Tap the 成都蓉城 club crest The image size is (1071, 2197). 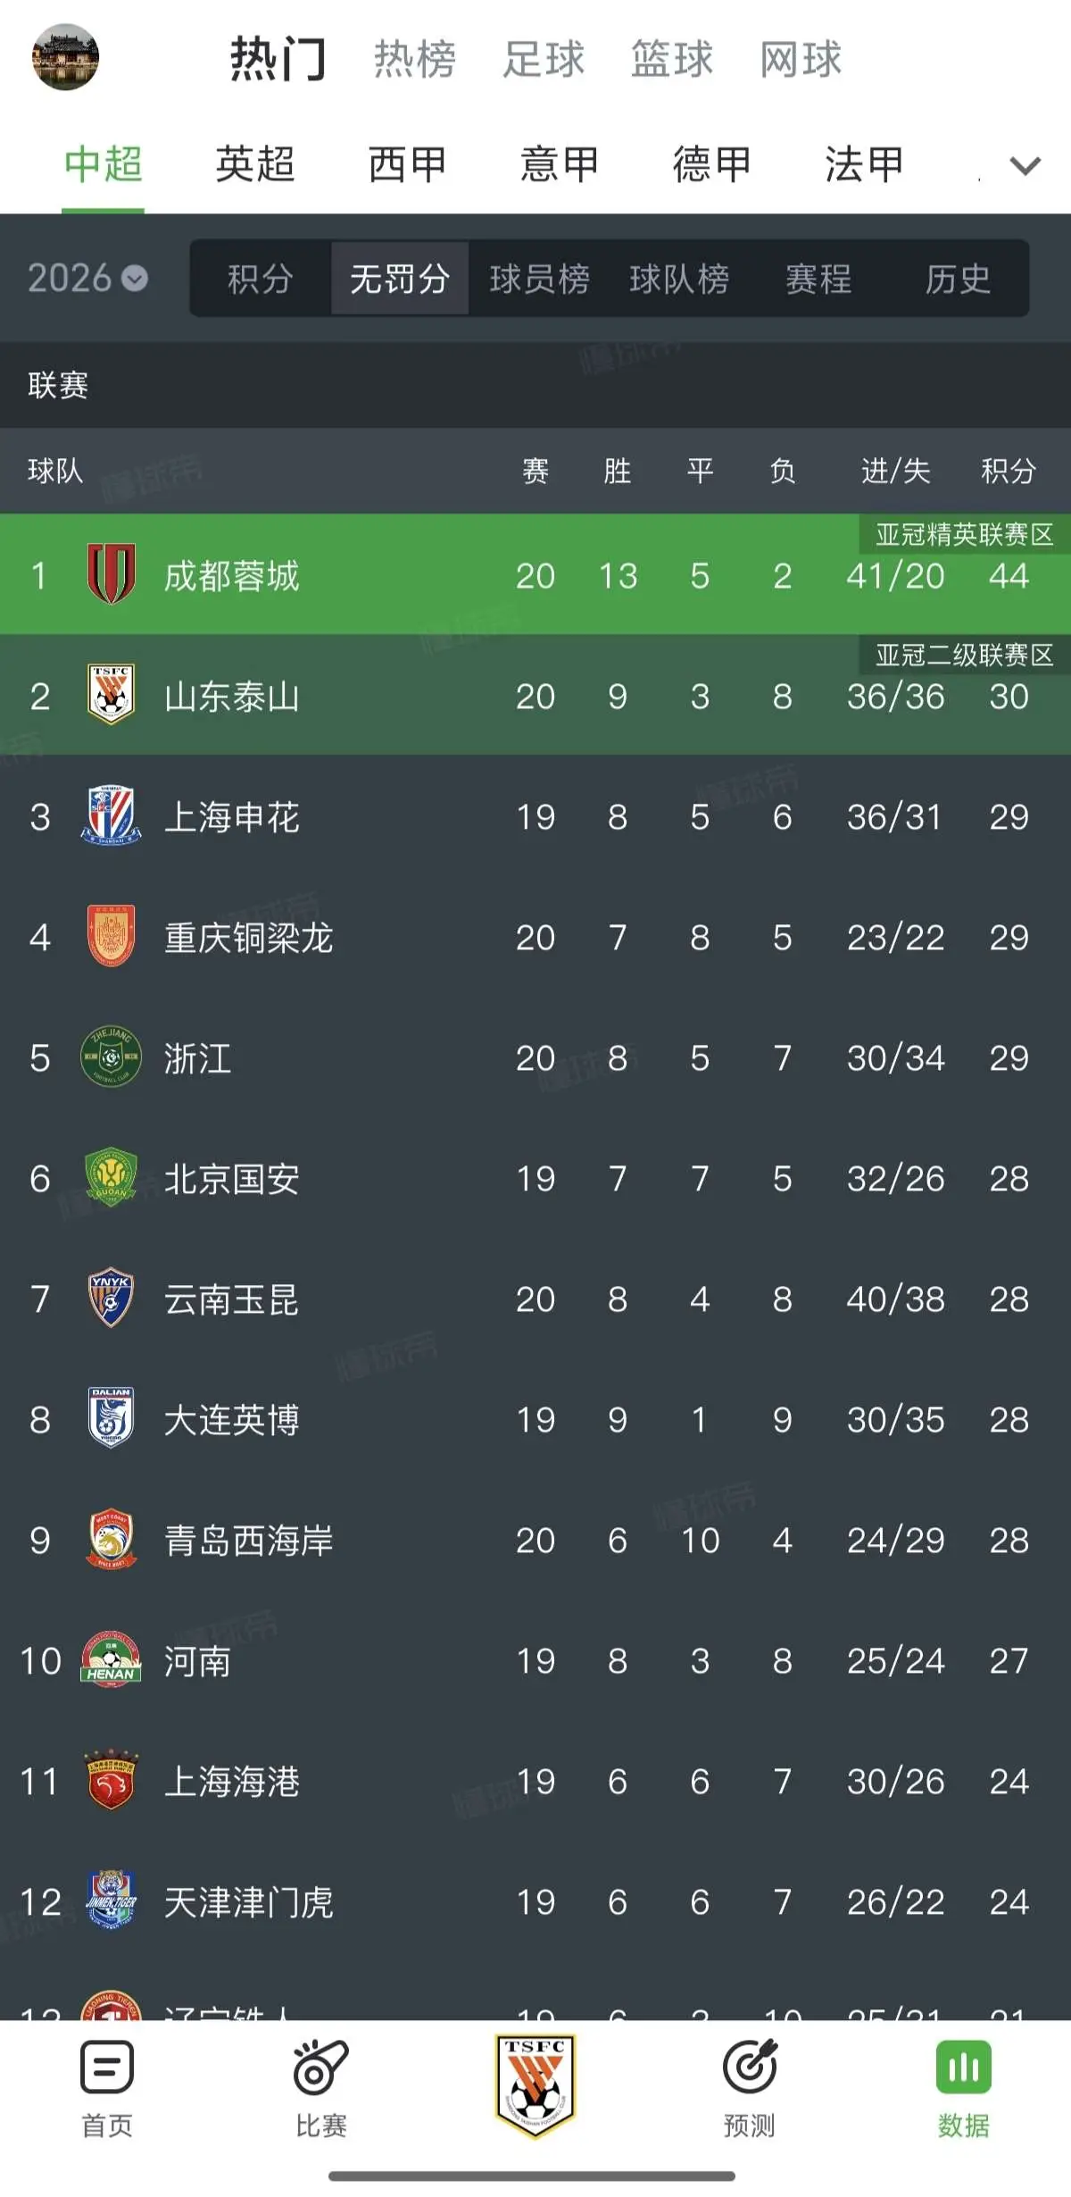pos(112,574)
